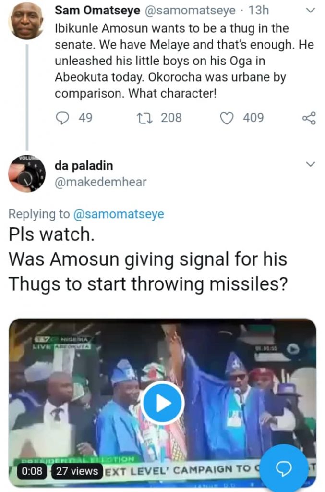Click the @samomatseye link in Replying to
The image size is (325, 492).
point(119,214)
